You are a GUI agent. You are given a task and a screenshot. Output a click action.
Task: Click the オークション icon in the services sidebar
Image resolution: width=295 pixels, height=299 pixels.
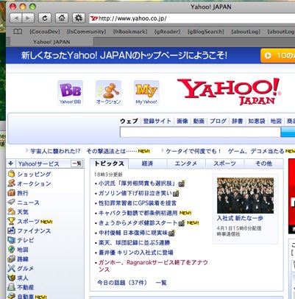(11, 183)
